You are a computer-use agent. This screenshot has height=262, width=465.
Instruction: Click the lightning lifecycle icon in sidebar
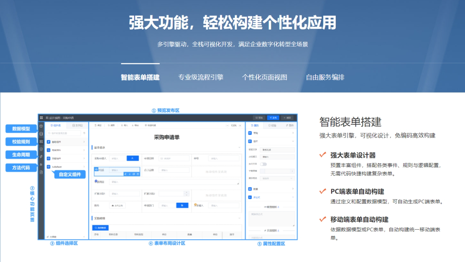pos(41,157)
